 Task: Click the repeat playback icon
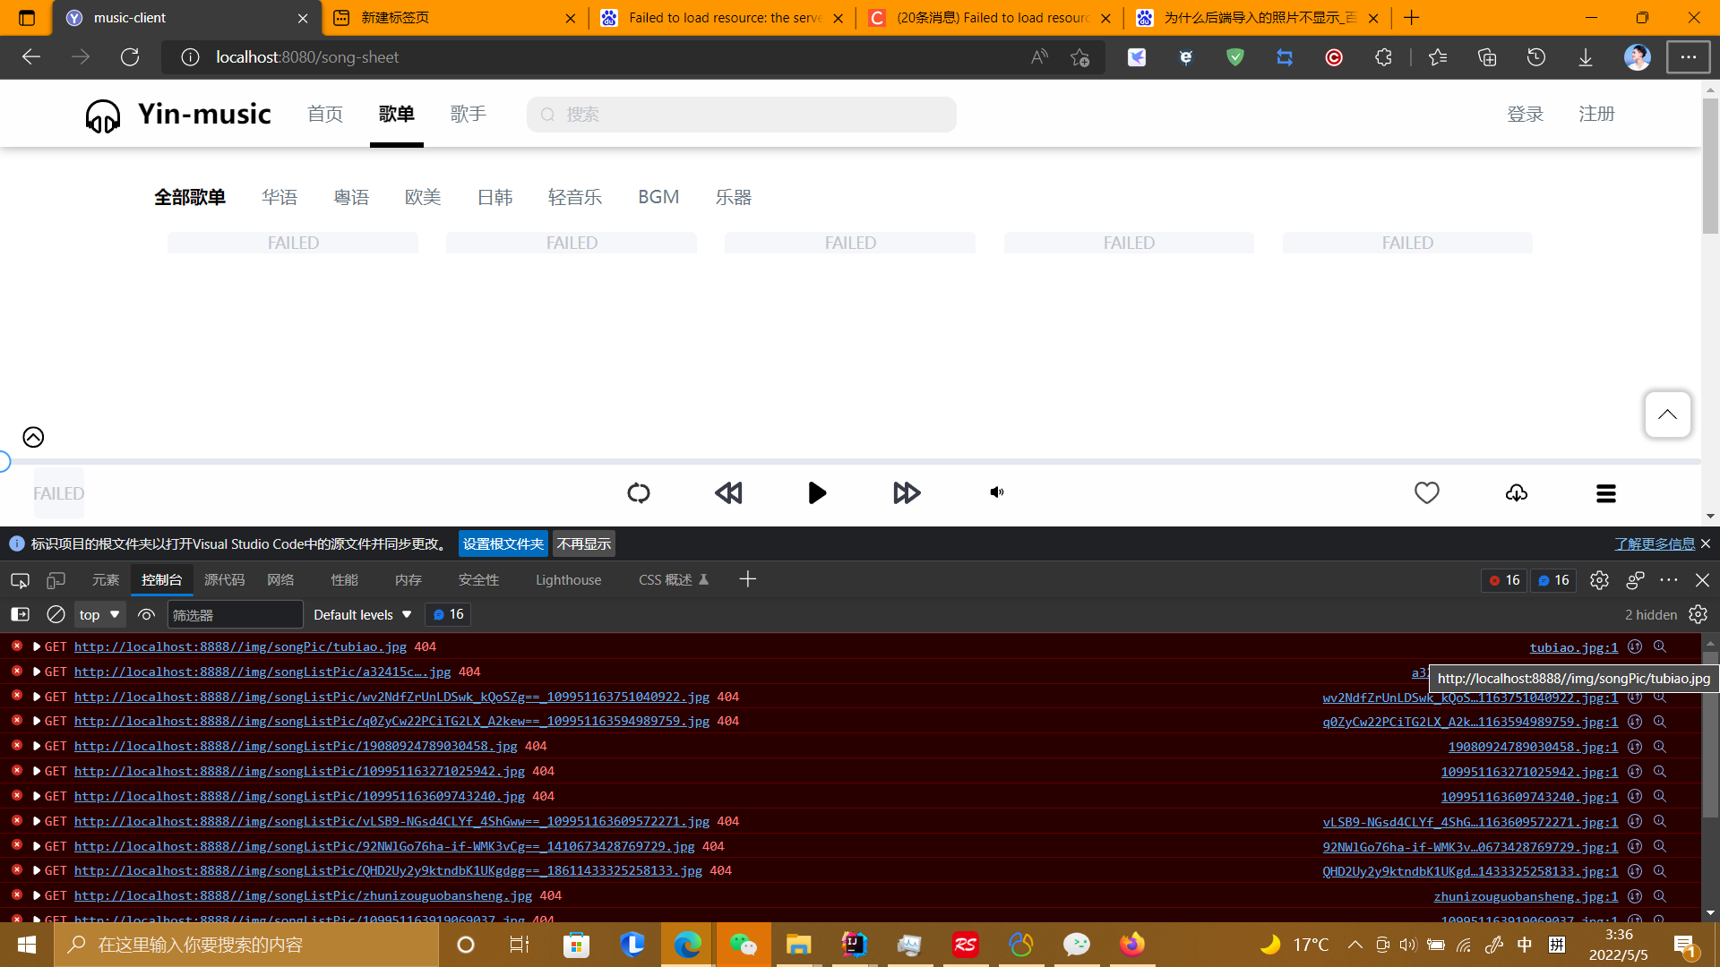[639, 492]
